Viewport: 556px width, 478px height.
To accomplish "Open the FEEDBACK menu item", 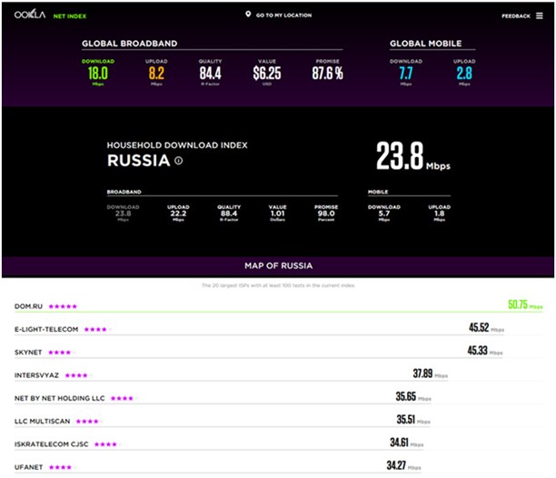I will coord(515,15).
